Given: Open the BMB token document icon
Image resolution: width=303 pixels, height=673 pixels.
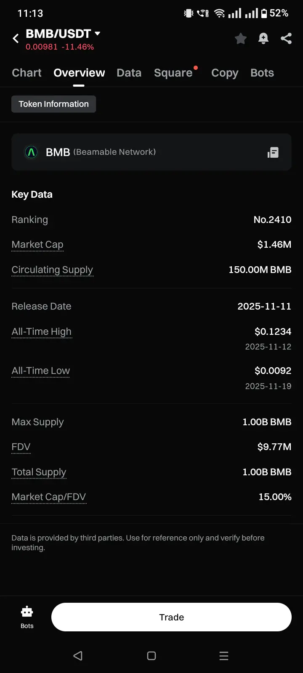Looking at the screenshot, I should pyautogui.click(x=273, y=152).
